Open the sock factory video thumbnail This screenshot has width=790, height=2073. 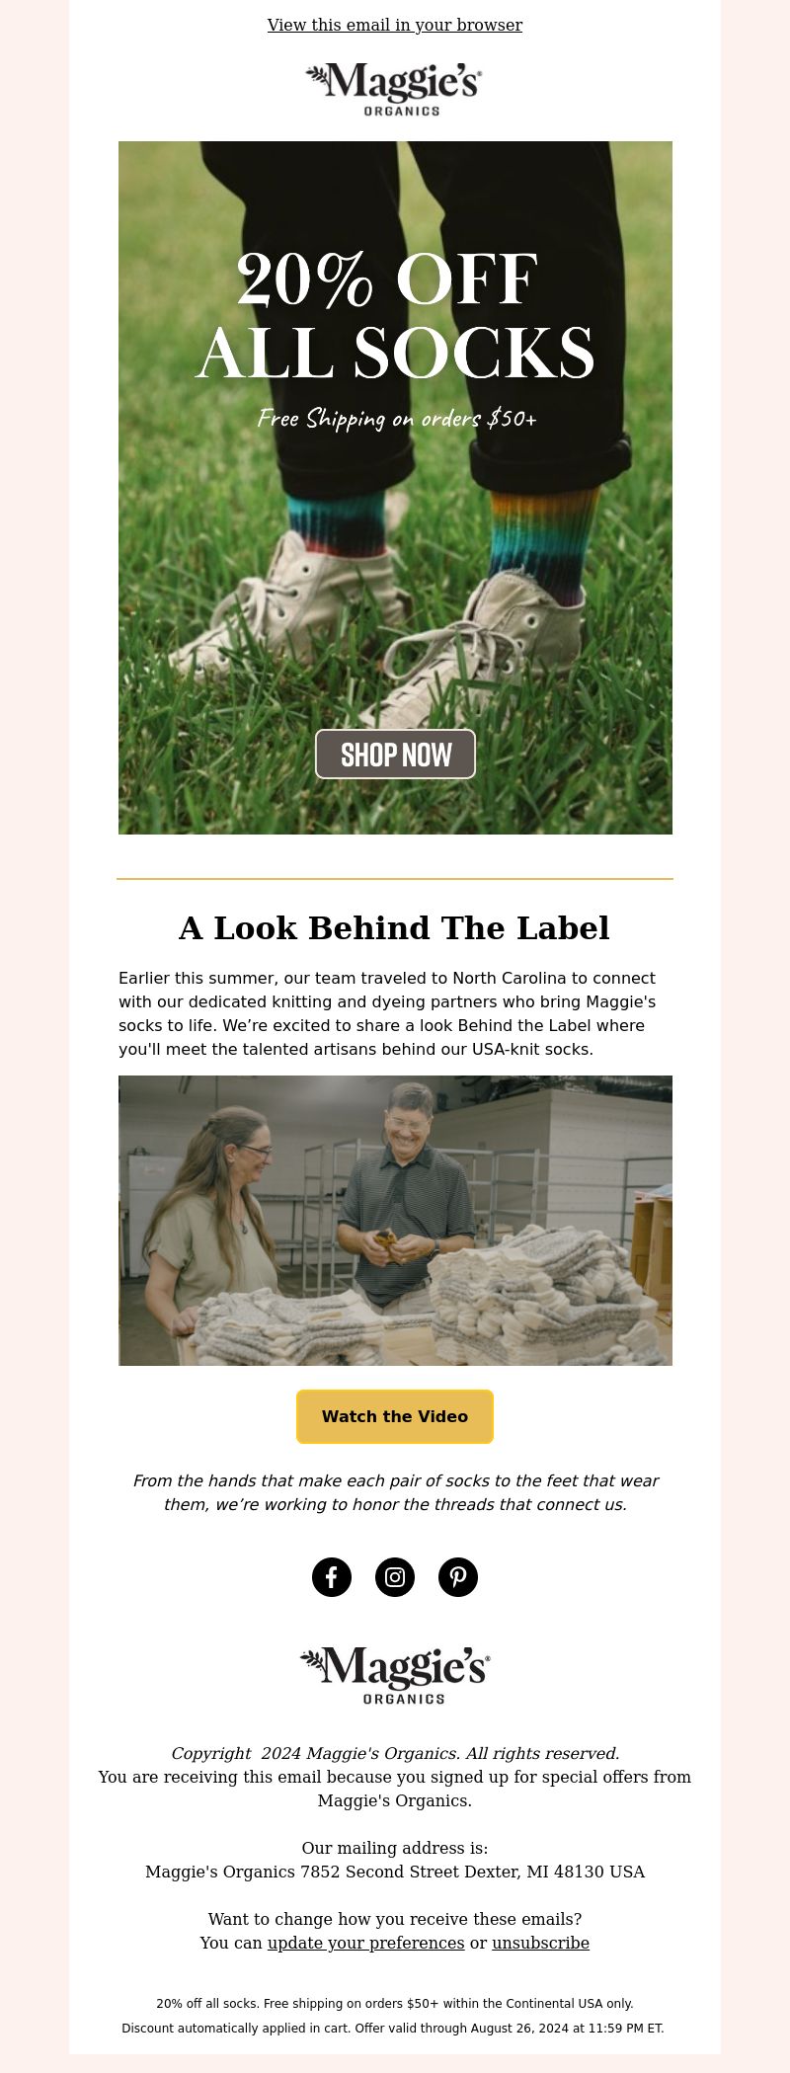point(395,1221)
